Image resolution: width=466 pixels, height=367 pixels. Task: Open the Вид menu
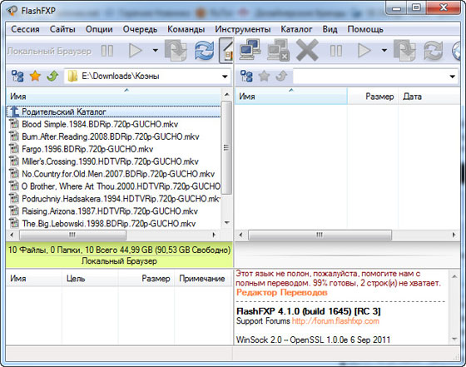tap(330, 29)
